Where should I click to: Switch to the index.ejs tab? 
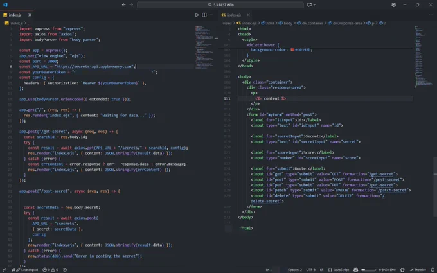click(x=234, y=15)
